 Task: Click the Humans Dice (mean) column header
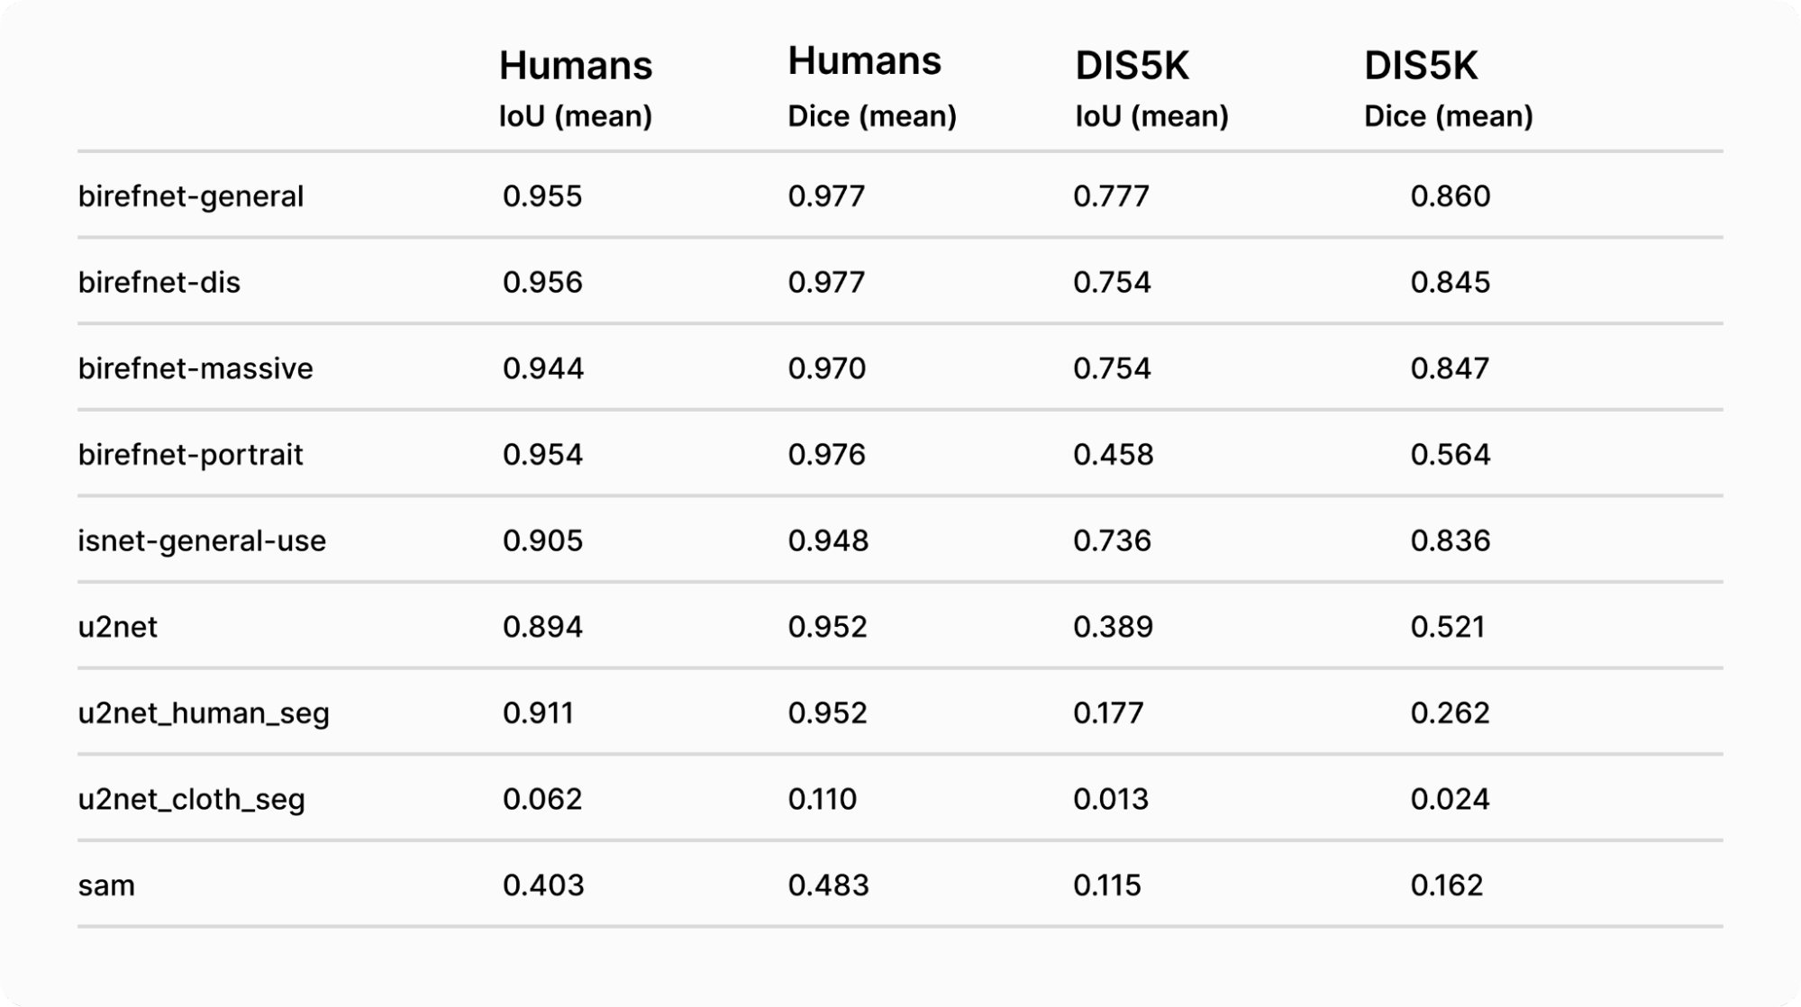coord(871,86)
